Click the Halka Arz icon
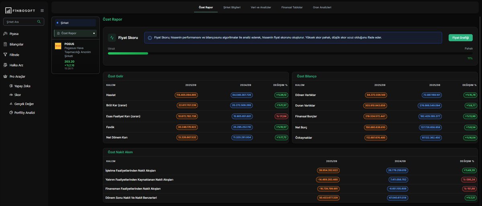This screenshot has height=206, width=482. coord(6,65)
